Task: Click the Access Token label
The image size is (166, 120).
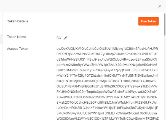Action: [x=18, y=49]
